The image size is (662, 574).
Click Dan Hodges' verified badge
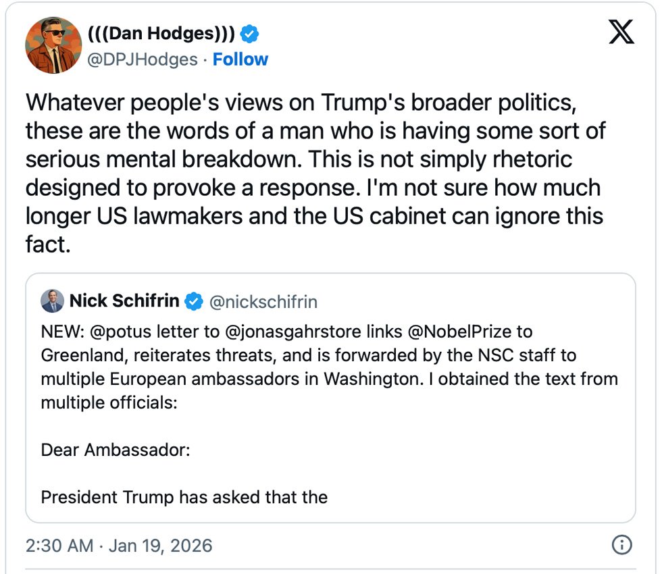251,33
